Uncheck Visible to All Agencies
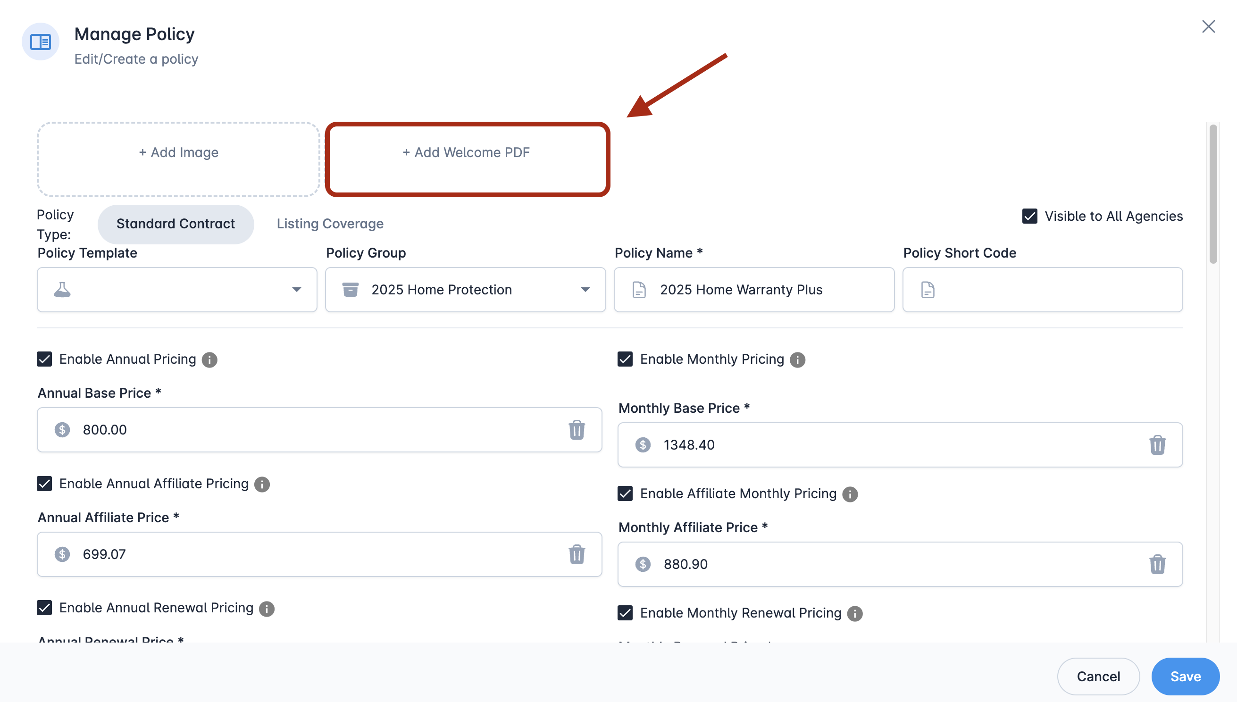This screenshot has width=1237, height=702. (1029, 216)
